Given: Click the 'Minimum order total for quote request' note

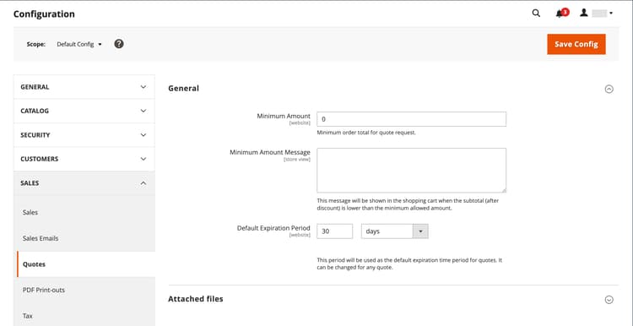Looking at the screenshot, I should pyautogui.click(x=366, y=133).
